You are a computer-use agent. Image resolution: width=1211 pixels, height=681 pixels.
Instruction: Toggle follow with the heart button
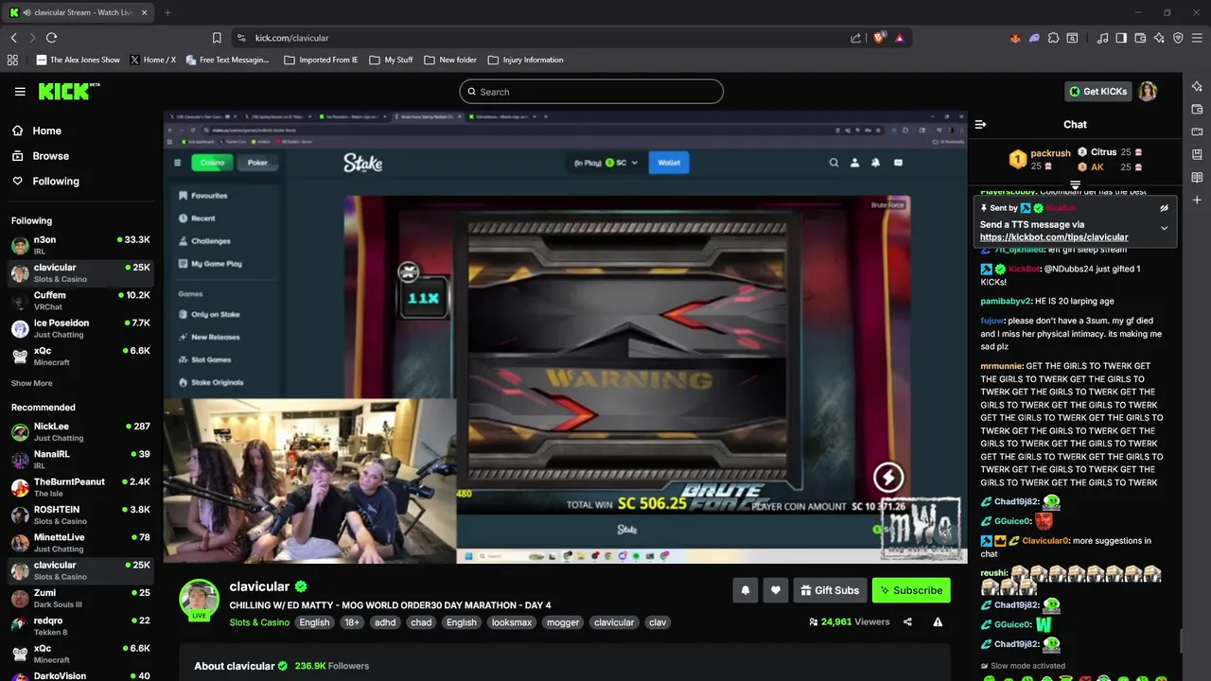(776, 590)
